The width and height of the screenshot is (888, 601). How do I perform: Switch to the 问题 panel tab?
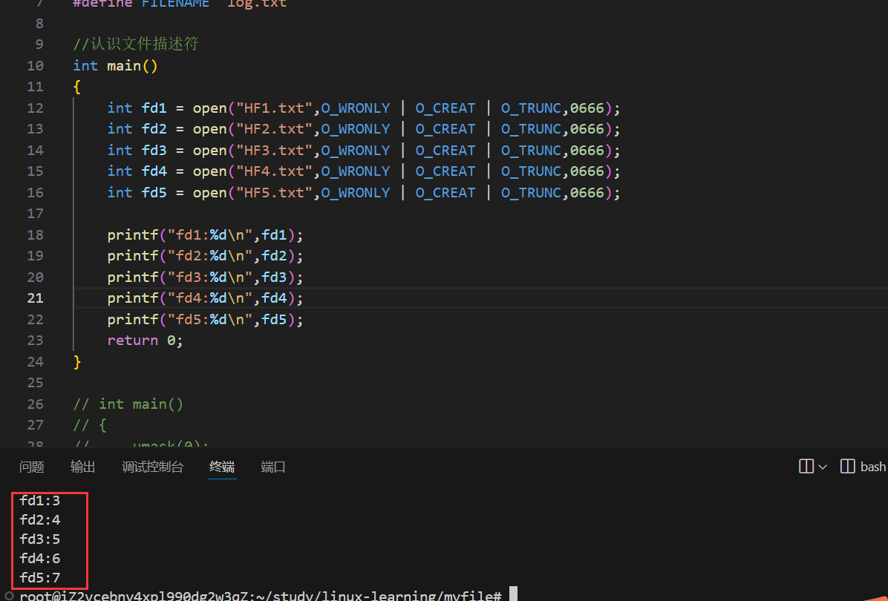click(x=32, y=467)
